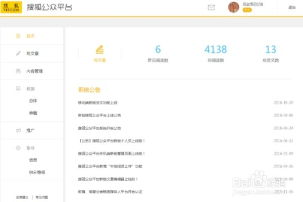This screenshot has height=202, width=303.
Task: Open the 【公告】 personal page launch announcement
Action: (x=112, y=141)
